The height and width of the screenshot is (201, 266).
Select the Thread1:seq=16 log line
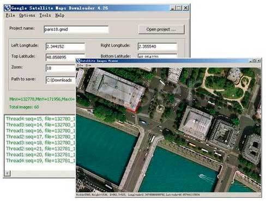[x=40, y=131]
